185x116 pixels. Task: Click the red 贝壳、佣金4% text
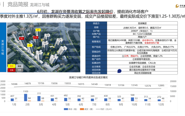[x=131, y=56]
